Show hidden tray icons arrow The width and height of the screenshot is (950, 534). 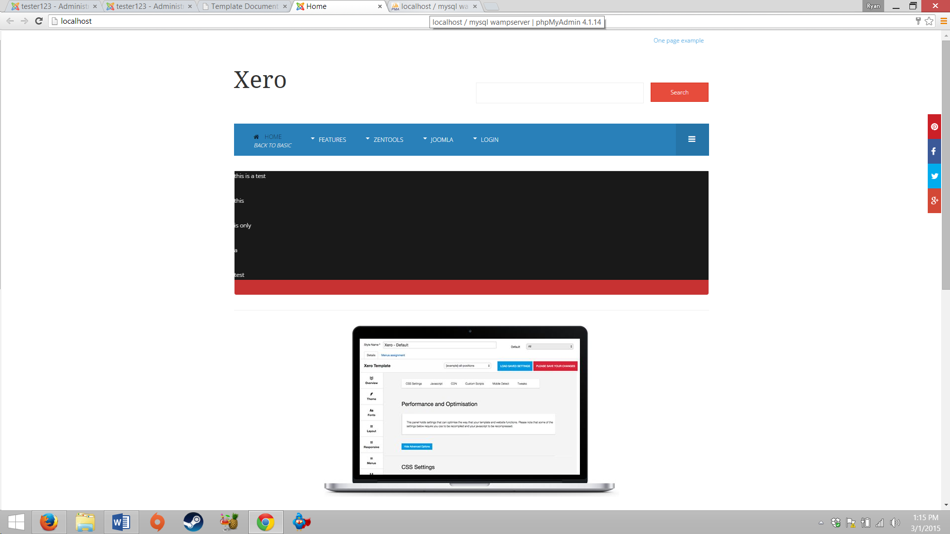coord(821,523)
